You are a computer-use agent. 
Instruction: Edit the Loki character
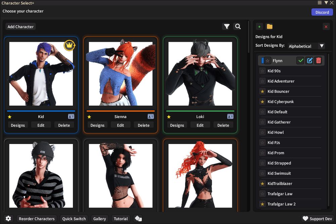click(x=200, y=125)
